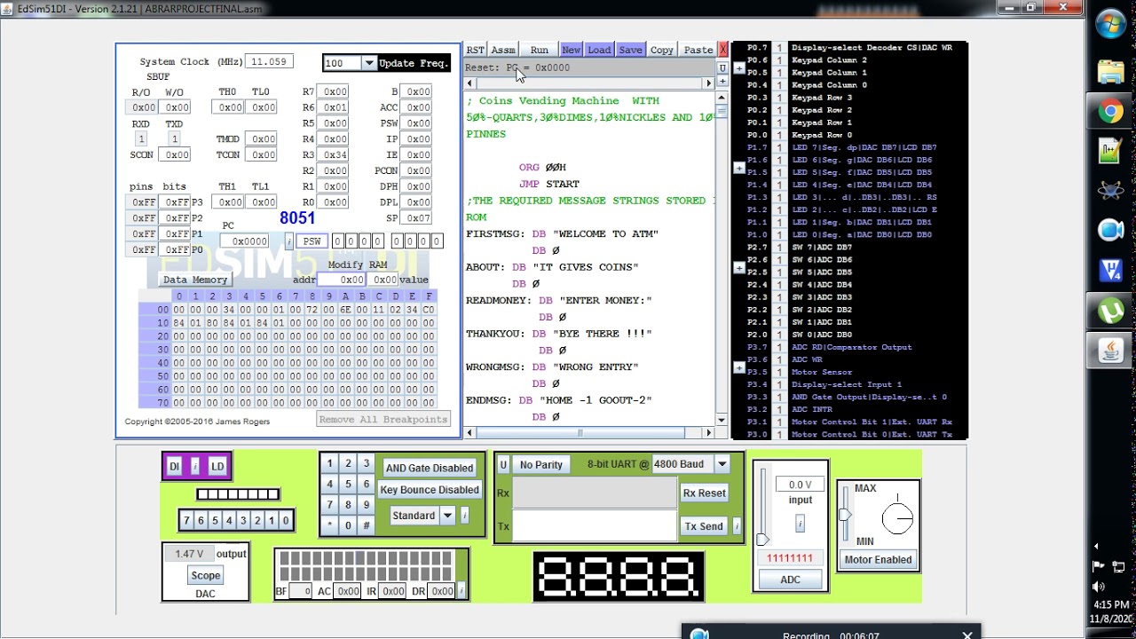Expand the plus next to P2.6 row
This screenshot has height=639, width=1136.
[x=739, y=267]
